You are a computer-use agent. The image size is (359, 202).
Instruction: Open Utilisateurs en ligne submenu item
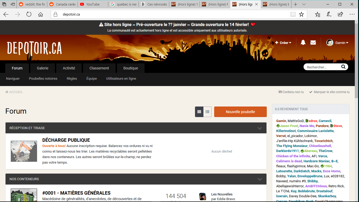tap(121, 79)
